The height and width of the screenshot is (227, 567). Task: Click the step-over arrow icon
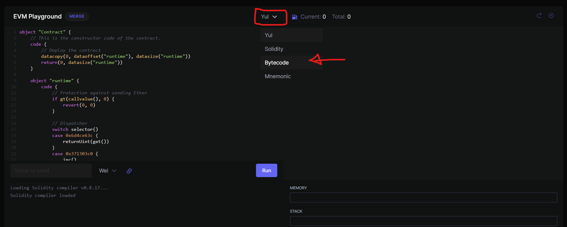539,16
